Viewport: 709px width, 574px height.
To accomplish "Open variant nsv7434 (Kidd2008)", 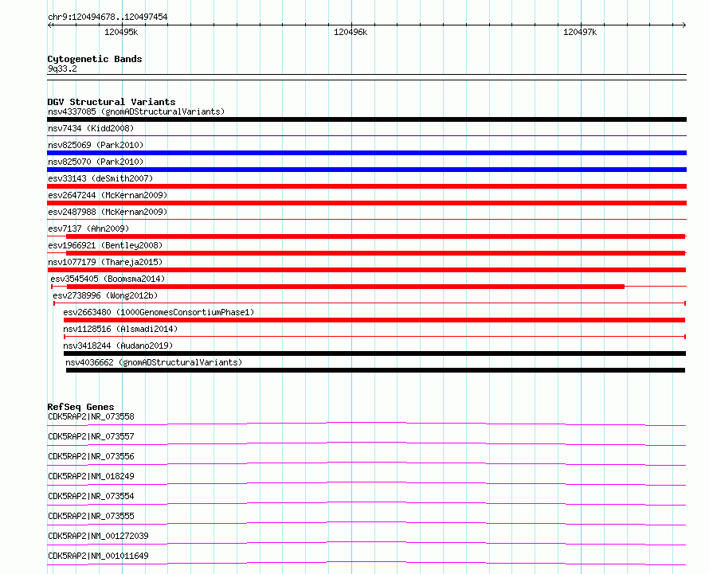I will [91, 128].
